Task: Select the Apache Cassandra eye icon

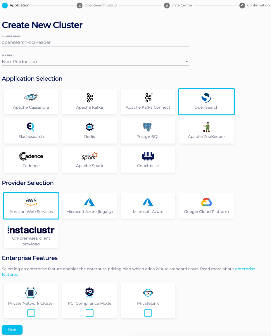Action: coord(31,97)
